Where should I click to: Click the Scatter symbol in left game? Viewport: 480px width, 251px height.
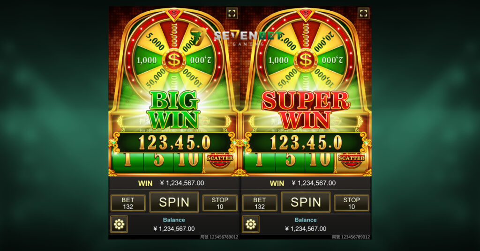tap(219, 160)
